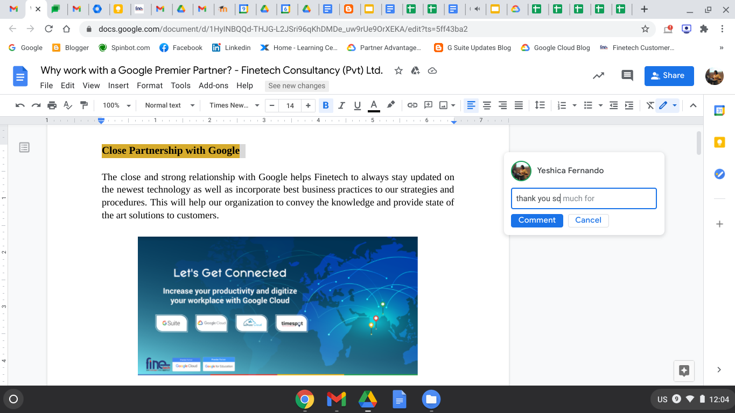
Task: Open the Docs home icon
Action: point(20,76)
